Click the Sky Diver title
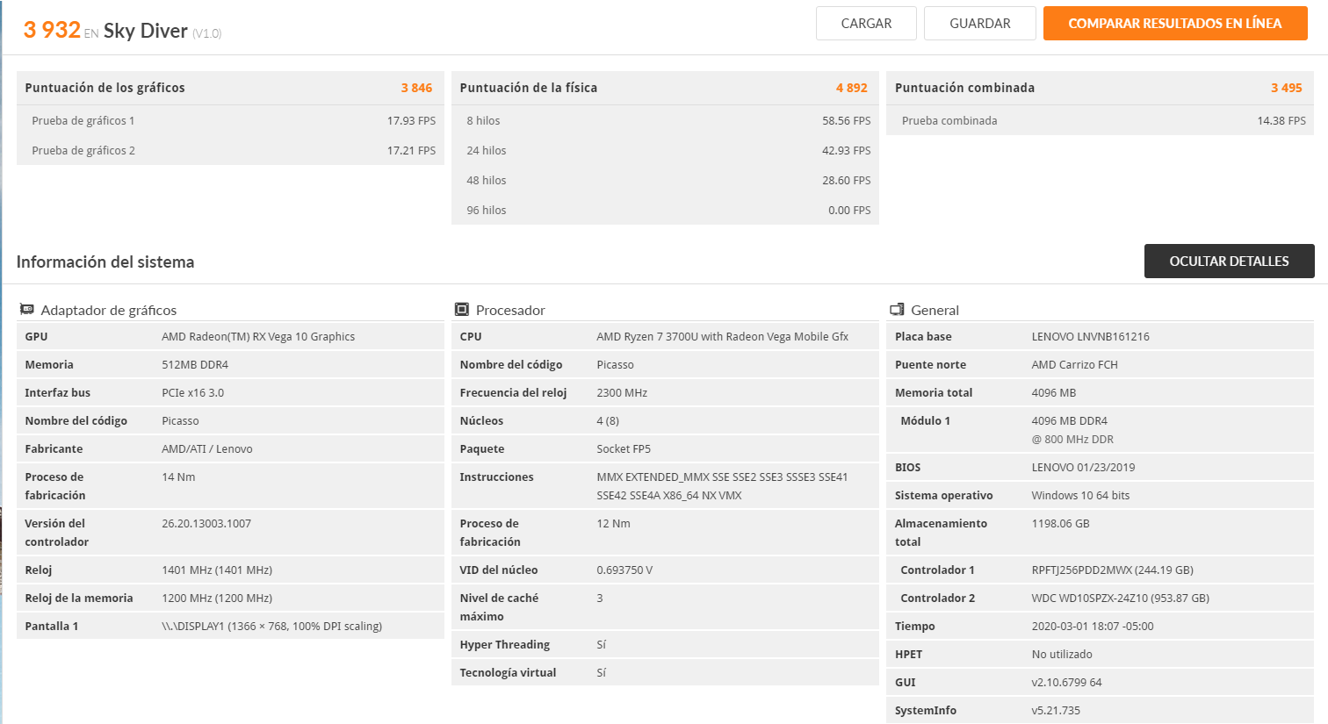 pos(146,31)
